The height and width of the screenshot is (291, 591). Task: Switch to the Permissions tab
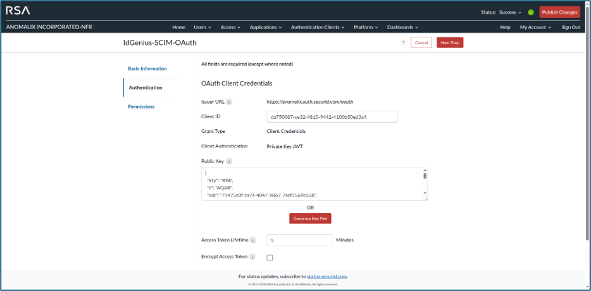point(141,107)
